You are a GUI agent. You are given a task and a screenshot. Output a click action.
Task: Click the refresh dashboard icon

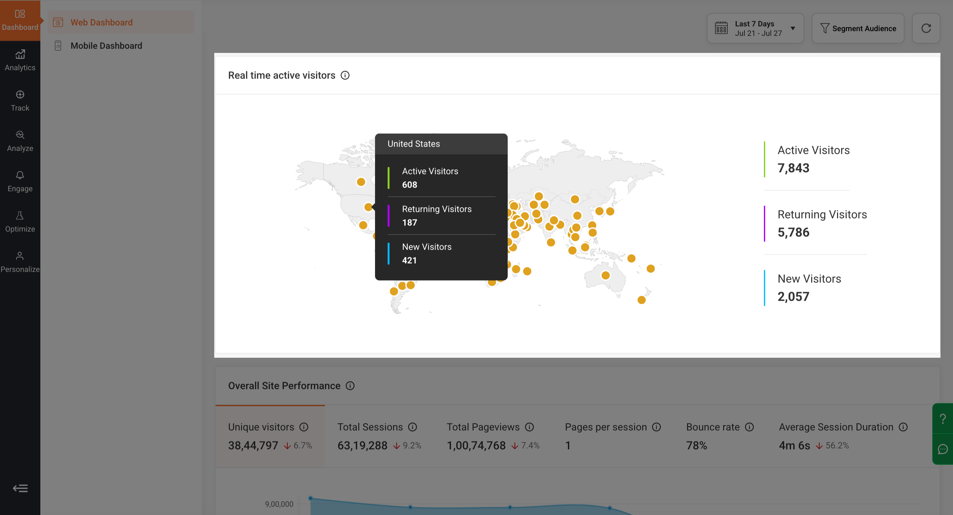tap(926, 28)
